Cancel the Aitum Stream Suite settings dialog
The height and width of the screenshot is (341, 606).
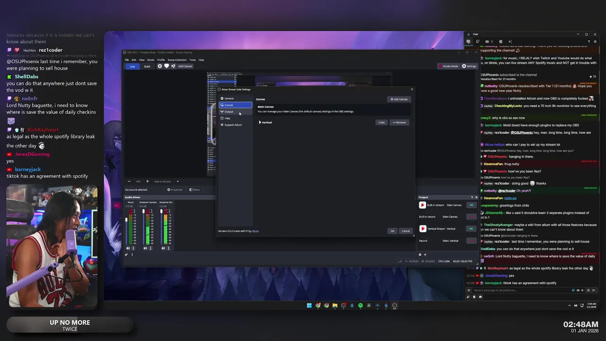pyautogui.click(x=406, y=231)
